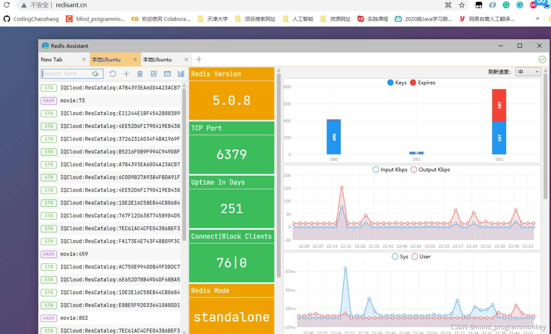
Task: Click the HASH badge next to movie:73
Action: pos(49,101)
